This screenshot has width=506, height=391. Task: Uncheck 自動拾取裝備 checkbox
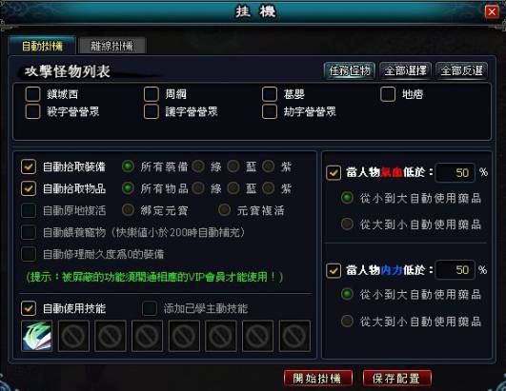coord(29,166)
